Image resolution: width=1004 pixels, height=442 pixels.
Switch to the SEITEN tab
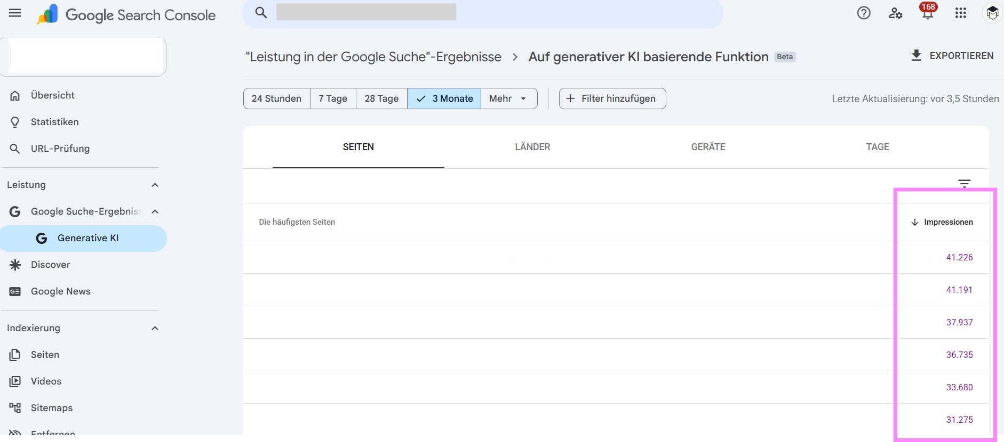[x=358, y=147]
